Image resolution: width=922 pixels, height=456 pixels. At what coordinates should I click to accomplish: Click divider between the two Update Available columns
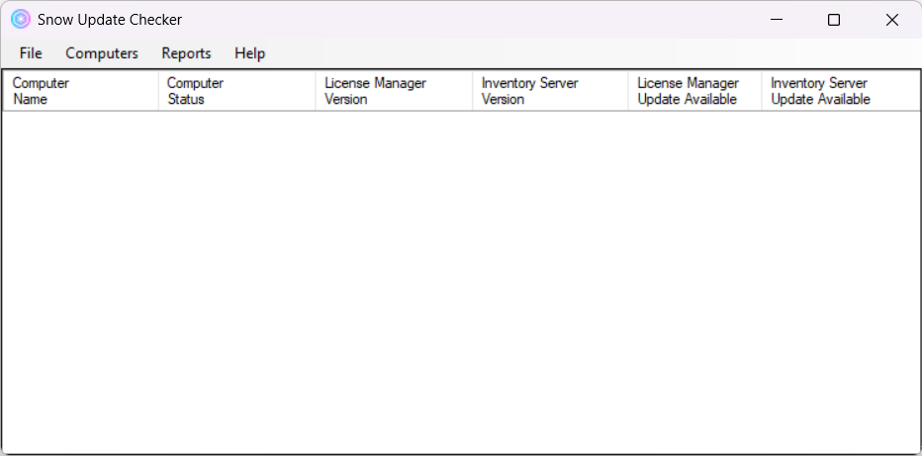[x=762, y=91]
